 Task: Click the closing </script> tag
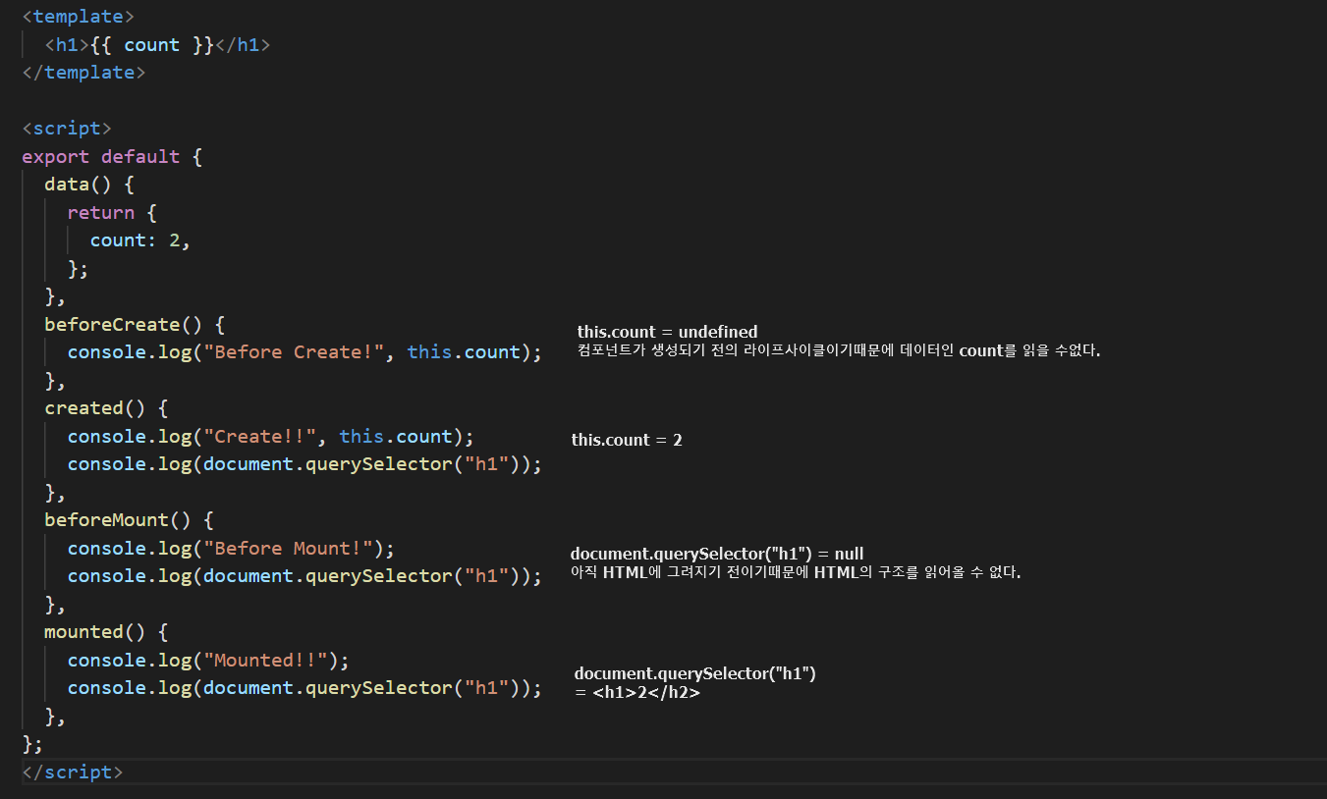coord(73,772)
